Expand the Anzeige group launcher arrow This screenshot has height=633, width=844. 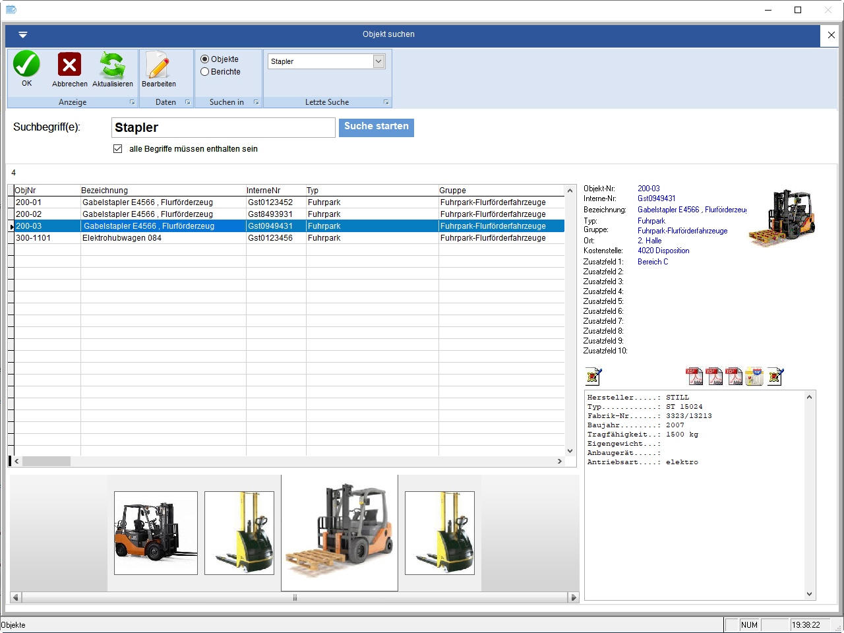(x=133, y=102)
